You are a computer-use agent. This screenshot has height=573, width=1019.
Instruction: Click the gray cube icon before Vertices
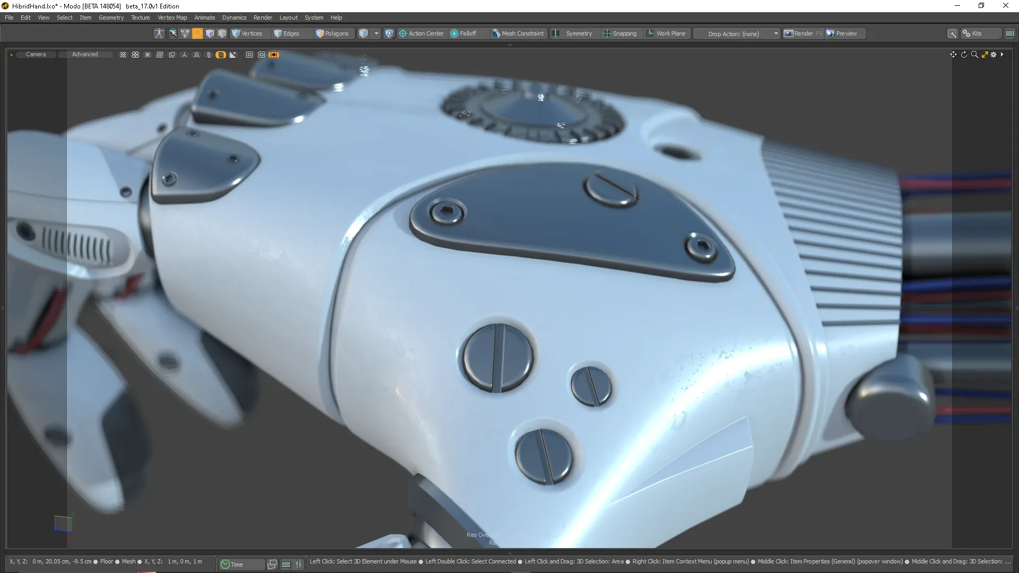222,33
